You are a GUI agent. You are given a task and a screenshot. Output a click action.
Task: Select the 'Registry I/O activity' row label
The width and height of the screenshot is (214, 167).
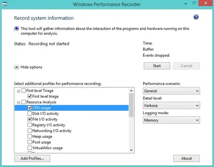pyautogui.click(x=49, y=125)
